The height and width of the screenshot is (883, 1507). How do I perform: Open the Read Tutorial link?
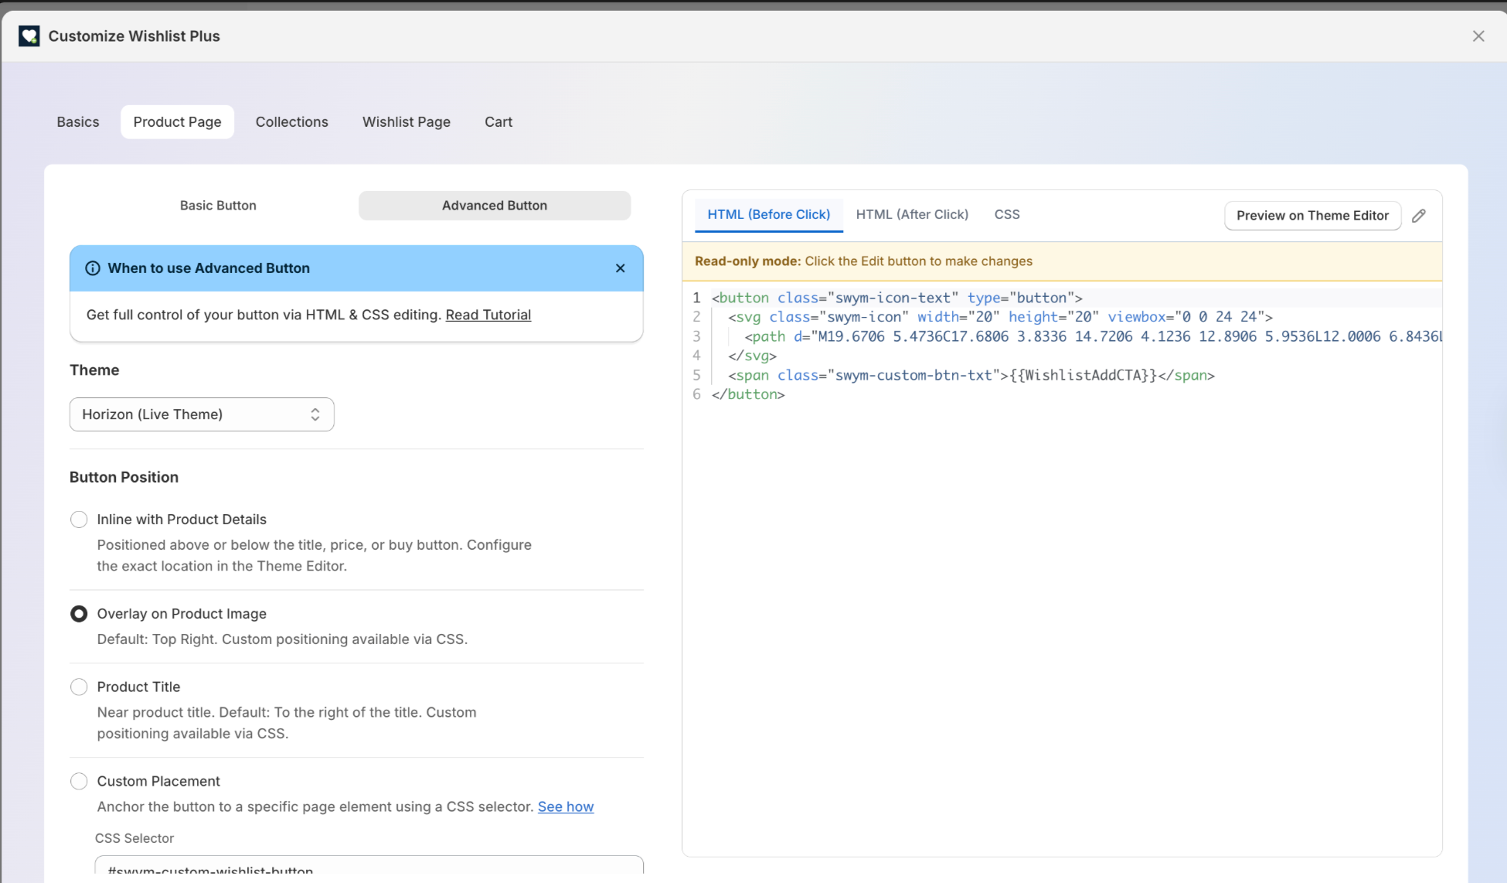(x=488, y=315)
